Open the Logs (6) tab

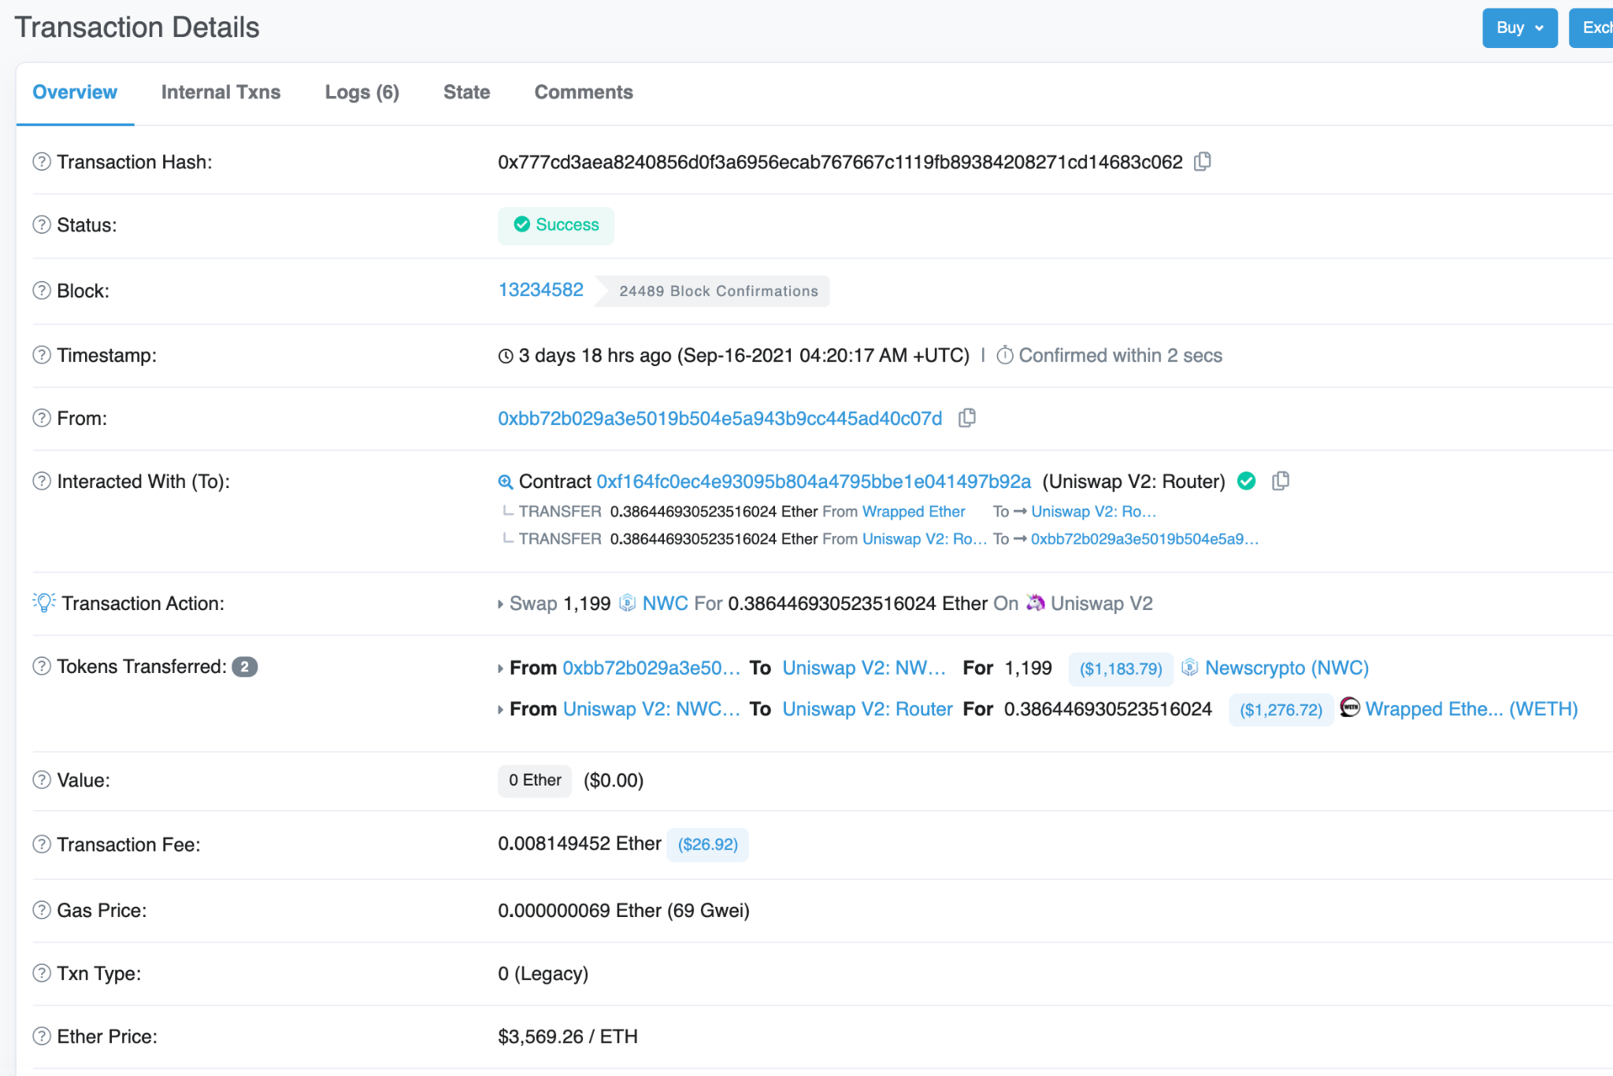362,92
